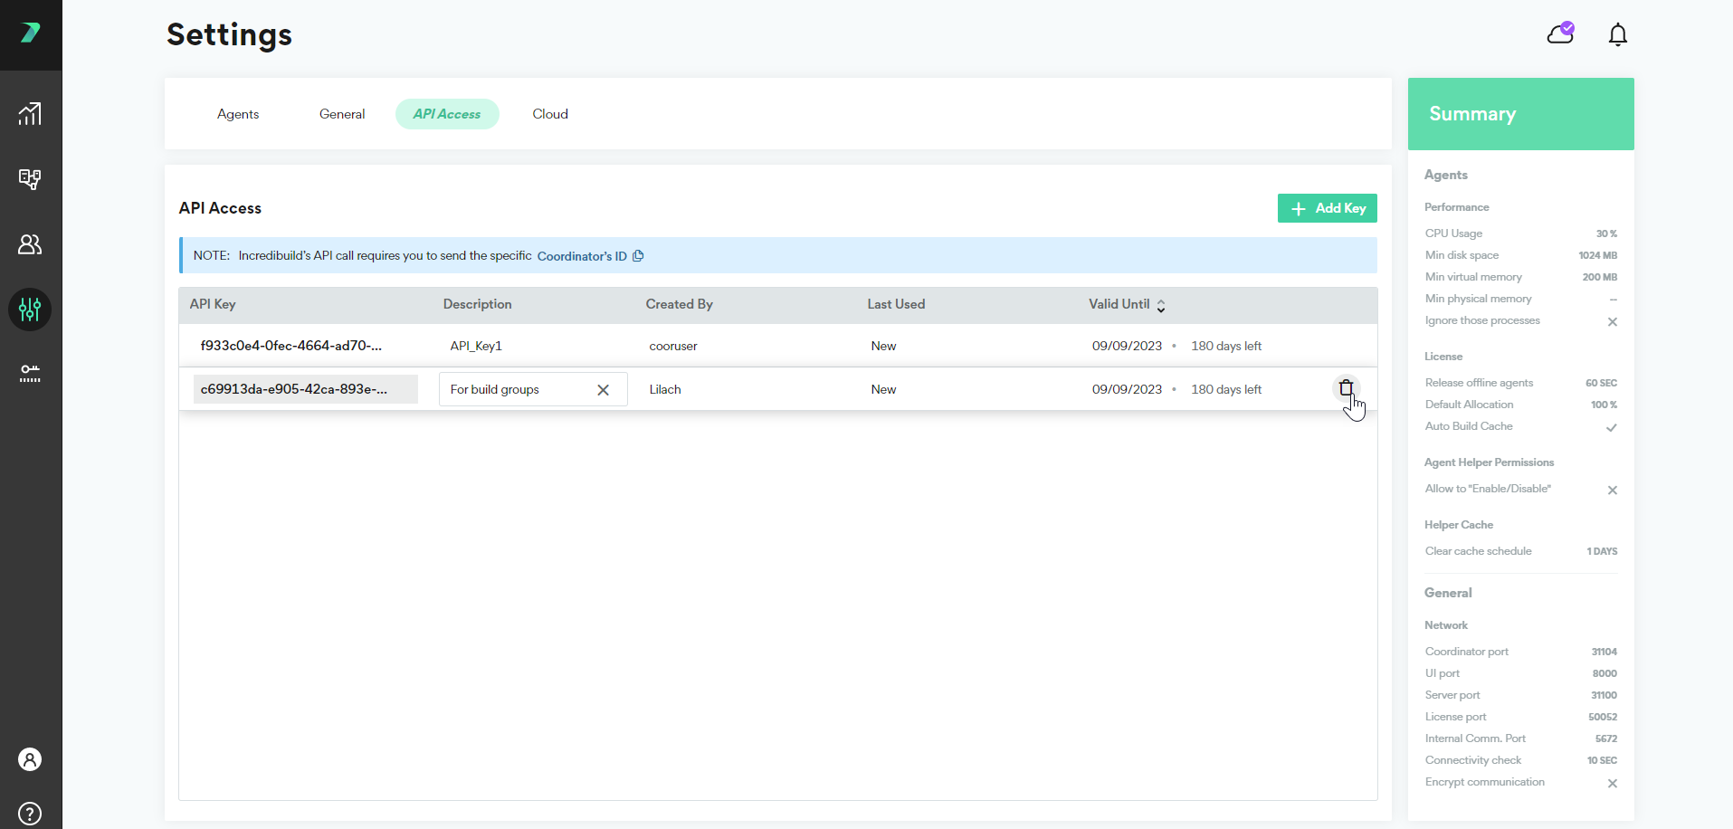Sort the table by Valid Until
This screenshot has height=829, width=1733.
1160,306
